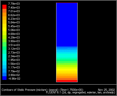Image resolution: width=117 pixels, height=96 pixels.
Task: Click the red band at the column bottom
Action: [67, 81]
